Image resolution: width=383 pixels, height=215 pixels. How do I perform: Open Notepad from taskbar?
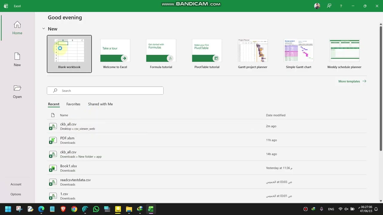pyautogui.click(x=52, y=209)
